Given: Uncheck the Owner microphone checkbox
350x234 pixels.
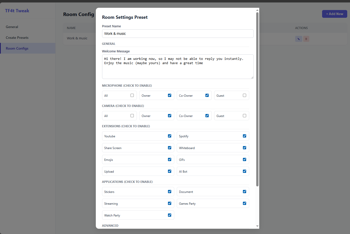Looking at the screenshot, I should (169, 95).
